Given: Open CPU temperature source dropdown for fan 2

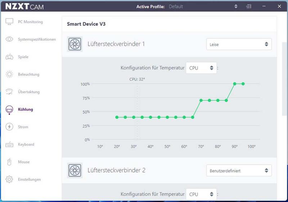Looking at the screenshot, I should tap(201, 194).
